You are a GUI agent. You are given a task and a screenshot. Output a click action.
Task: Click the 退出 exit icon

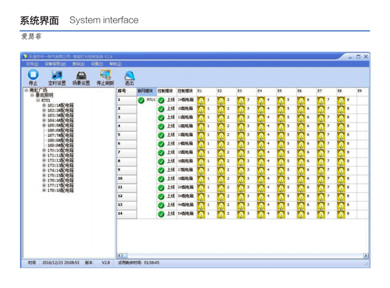point(129,75)
